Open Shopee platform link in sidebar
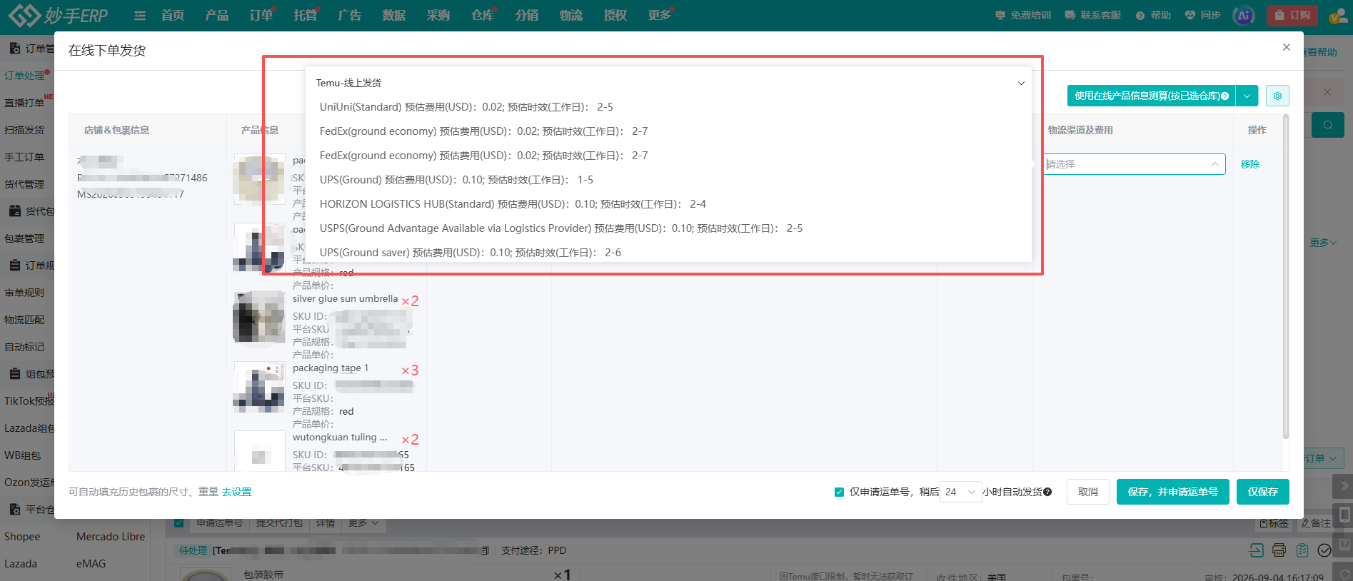The image size is (1353, 581). [x=22, y=537]
